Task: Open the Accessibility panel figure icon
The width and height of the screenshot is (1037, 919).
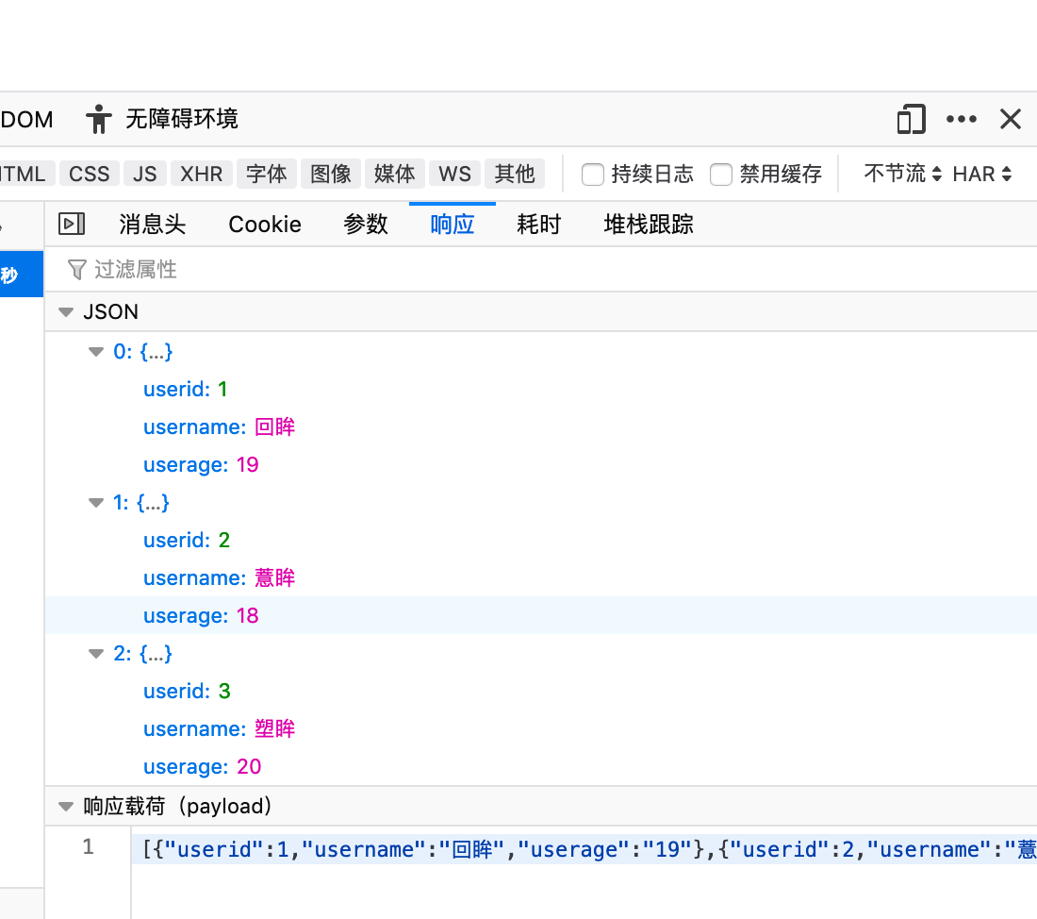Action: coord(99,119)
